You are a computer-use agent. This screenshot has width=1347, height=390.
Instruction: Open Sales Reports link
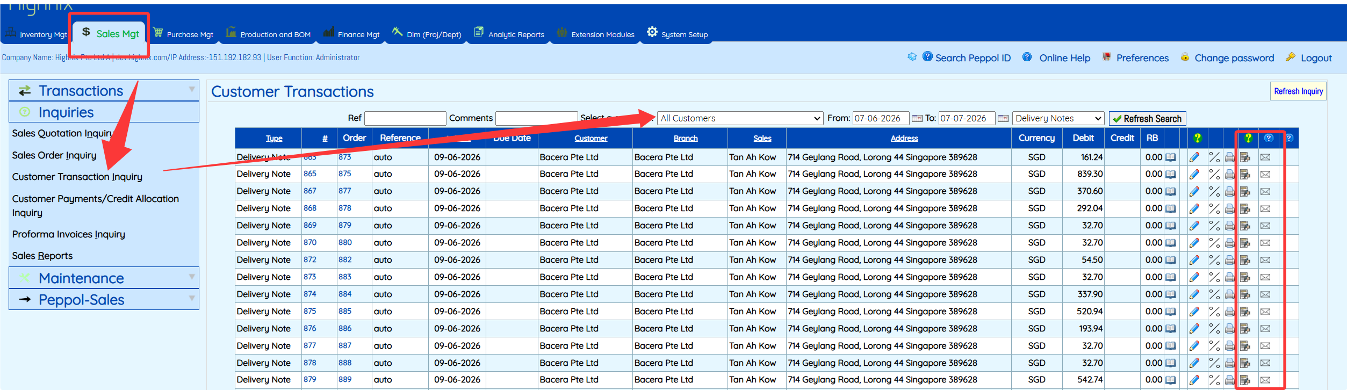tap(42, 256)
